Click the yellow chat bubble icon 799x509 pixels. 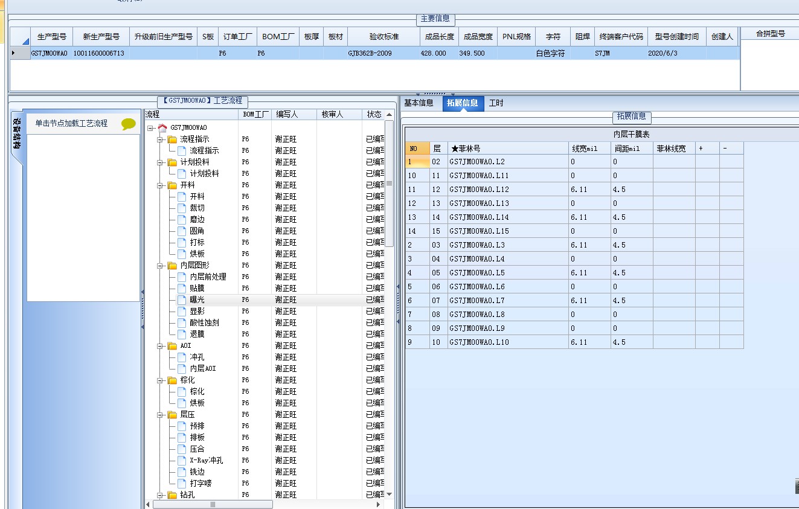pyautogui.click(x=129, y=124)
